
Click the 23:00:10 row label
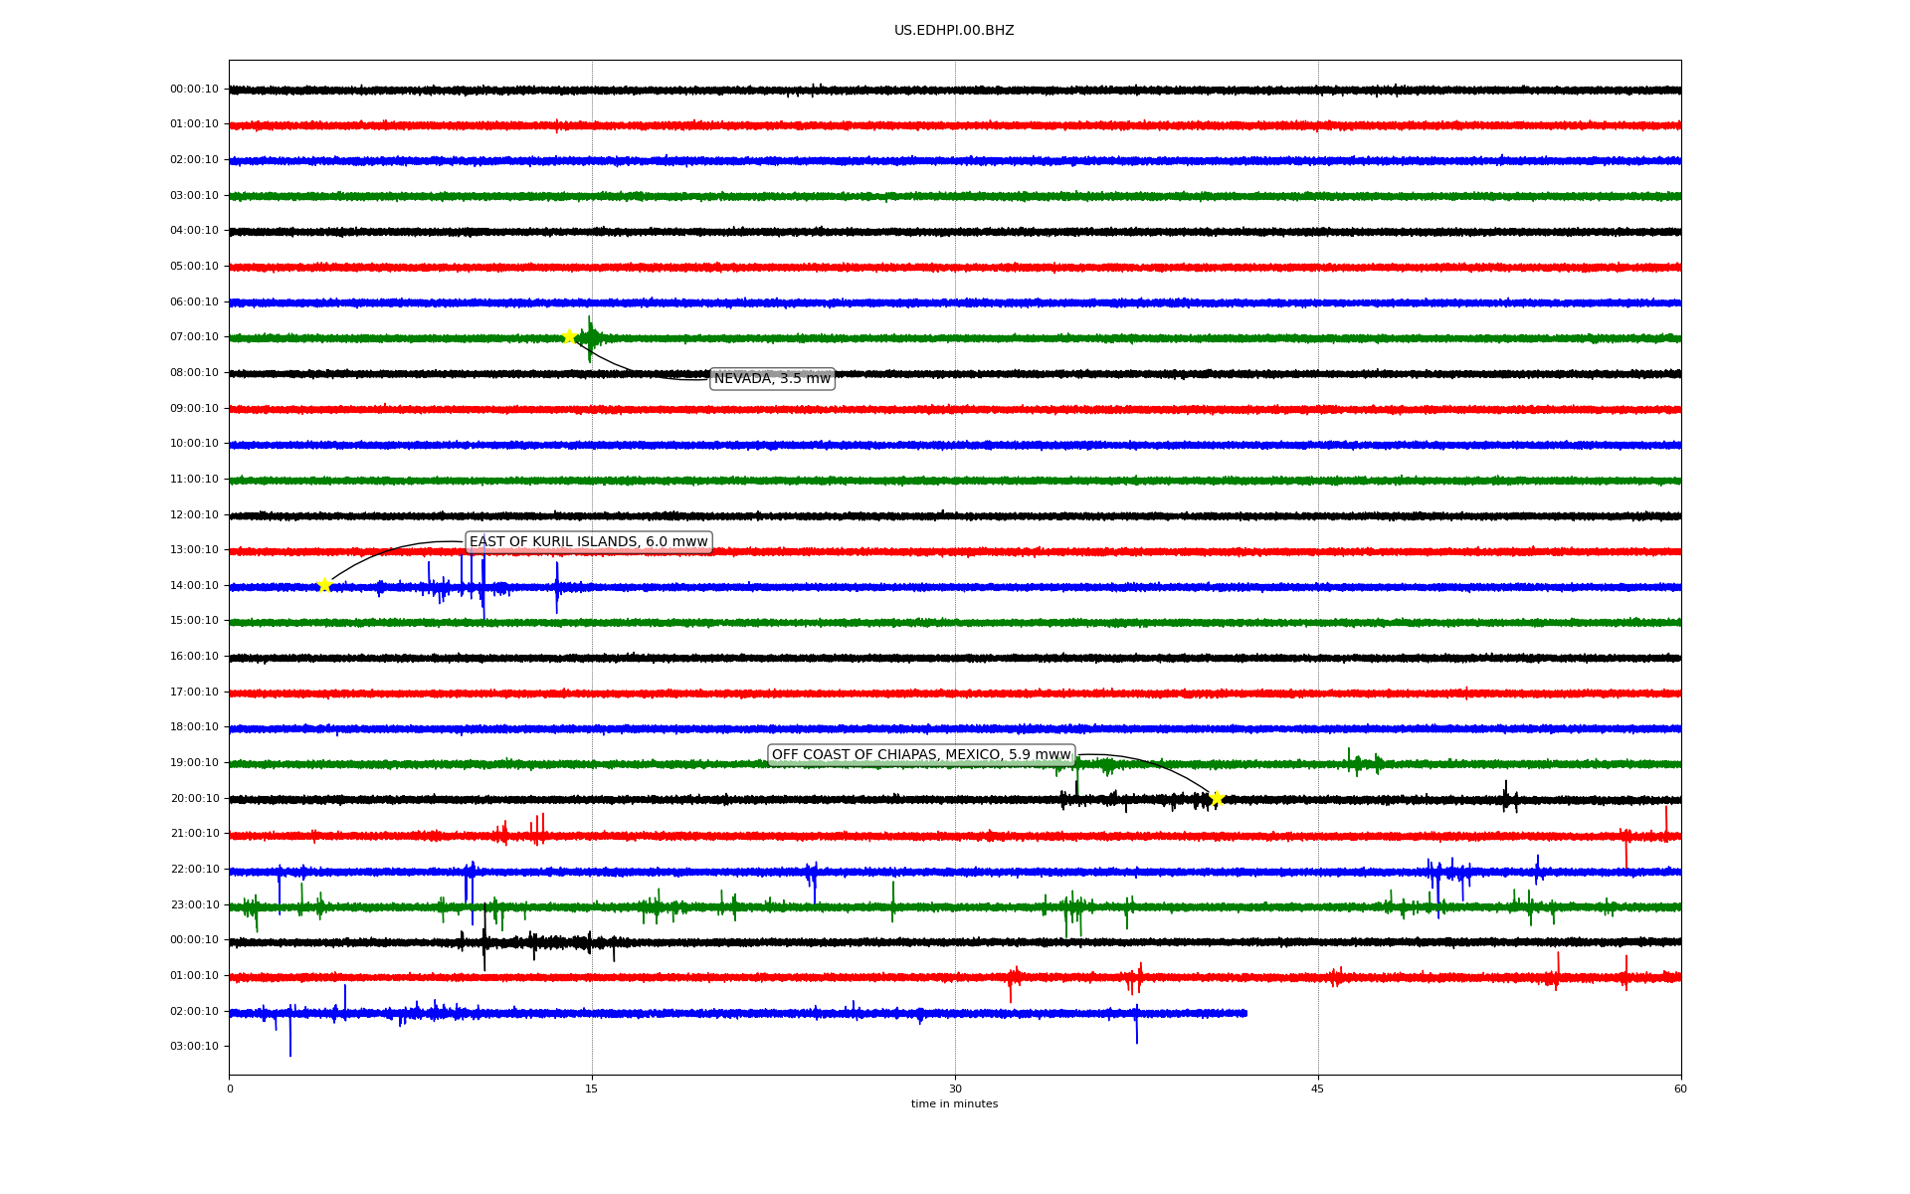194,905
